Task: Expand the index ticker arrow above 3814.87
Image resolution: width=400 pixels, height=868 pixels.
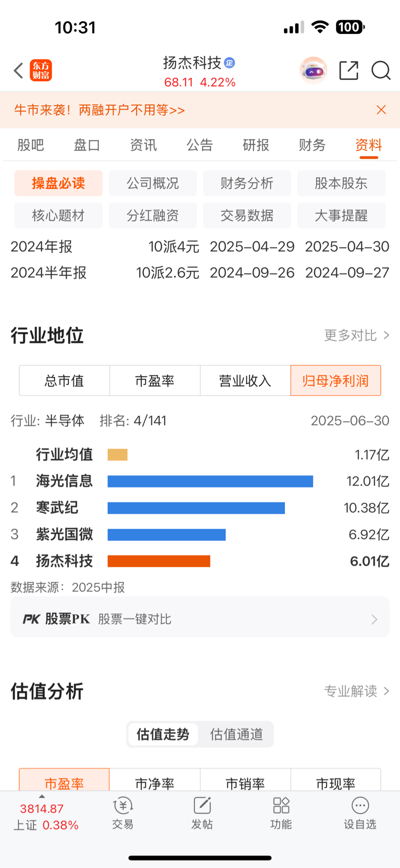Action: pyautogui.click(x=42, y=797)
